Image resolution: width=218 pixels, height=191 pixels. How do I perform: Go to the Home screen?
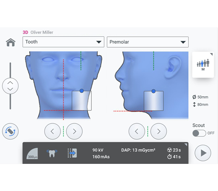11,42
